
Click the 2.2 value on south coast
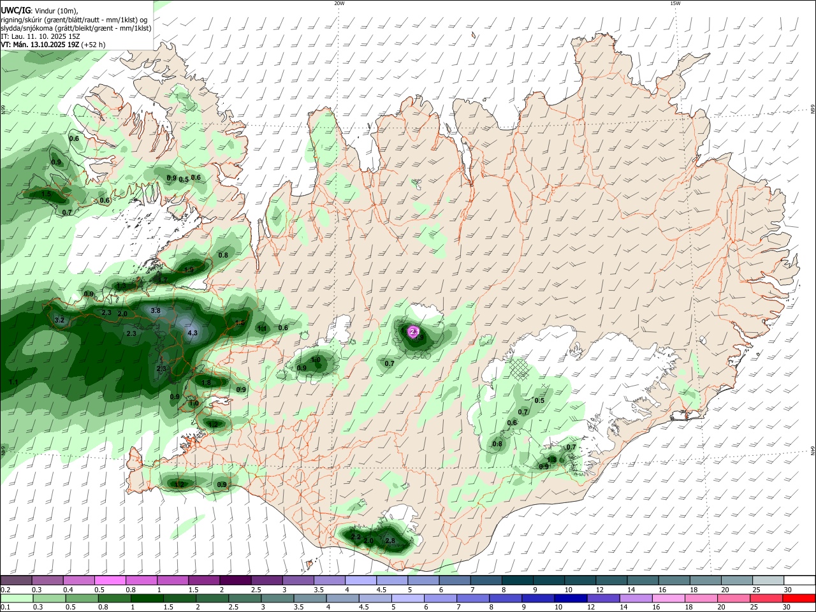tap(356, 537)
